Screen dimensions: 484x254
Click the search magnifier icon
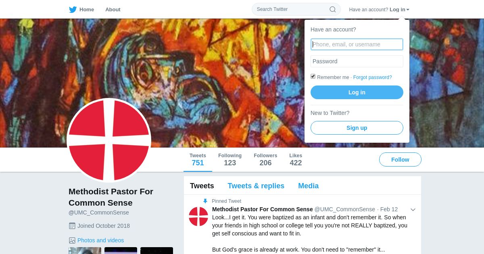pyautogui.click(x=333, y=9)
